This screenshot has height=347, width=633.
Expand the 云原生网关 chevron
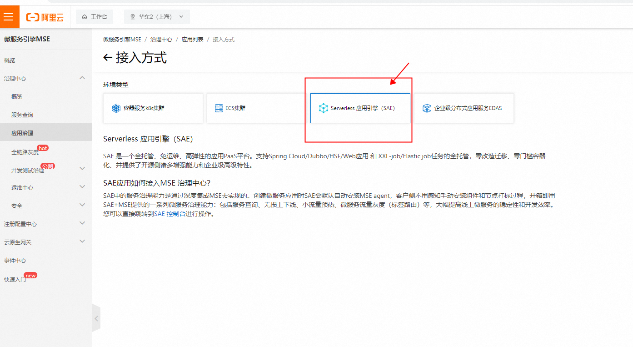coord(82,241)
